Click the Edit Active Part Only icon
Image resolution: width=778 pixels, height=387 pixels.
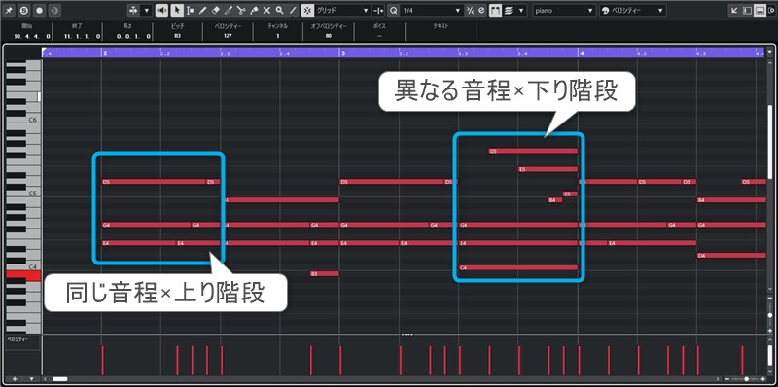(508, 10)
